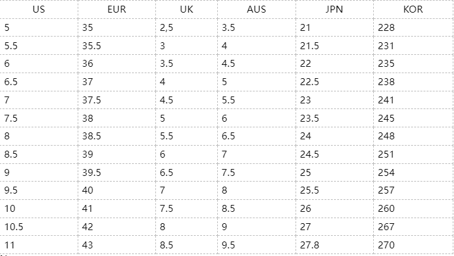Image resolution: width=454 pixels, height=256 pixels.
Task: Click the KOR cell 270
Action: pos(413,245)
